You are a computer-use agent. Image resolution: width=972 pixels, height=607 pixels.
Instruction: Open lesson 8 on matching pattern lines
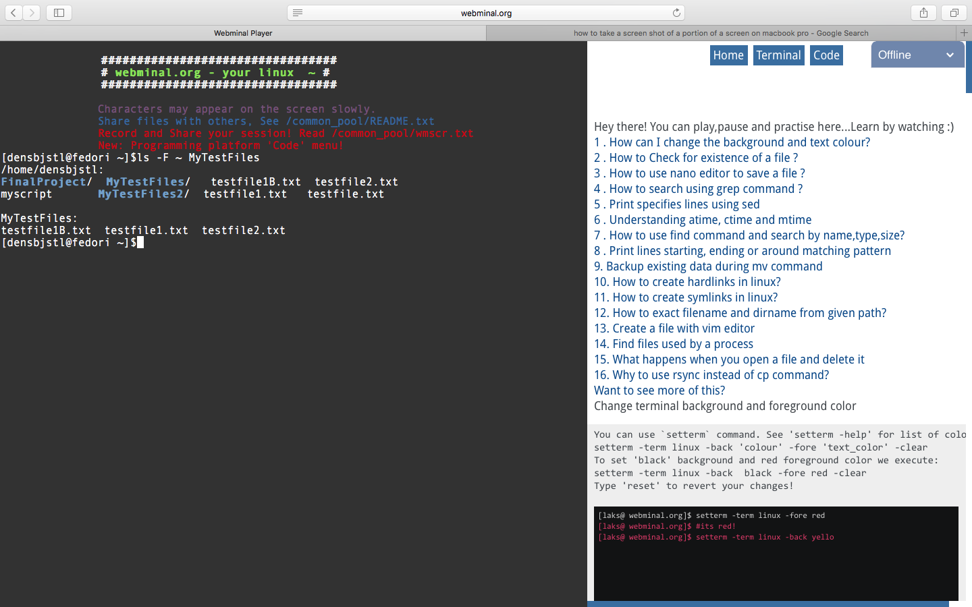pyautogui.click(x=742, y=251)
